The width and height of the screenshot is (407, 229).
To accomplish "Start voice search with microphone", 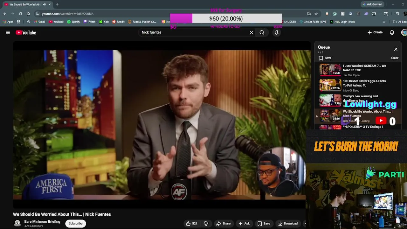I will click(x=277, y=32).
